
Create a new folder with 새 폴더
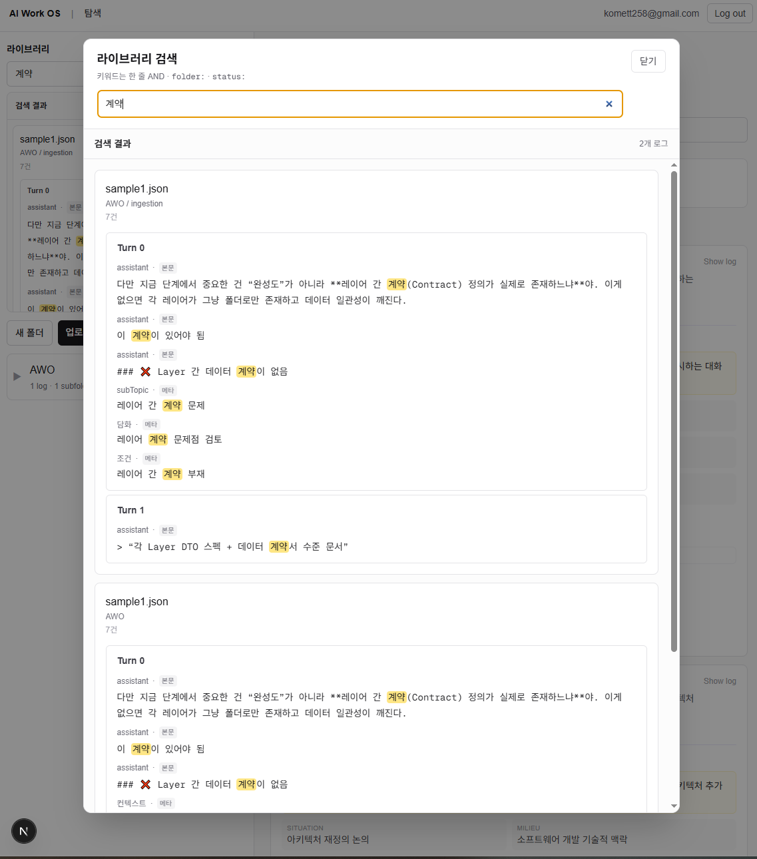pos(29,333)
